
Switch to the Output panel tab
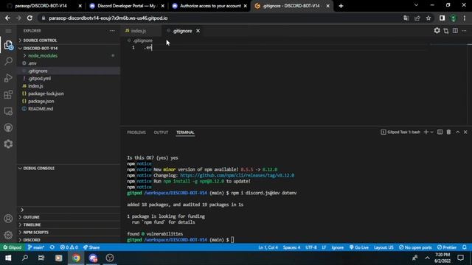(x=161, y=132)
